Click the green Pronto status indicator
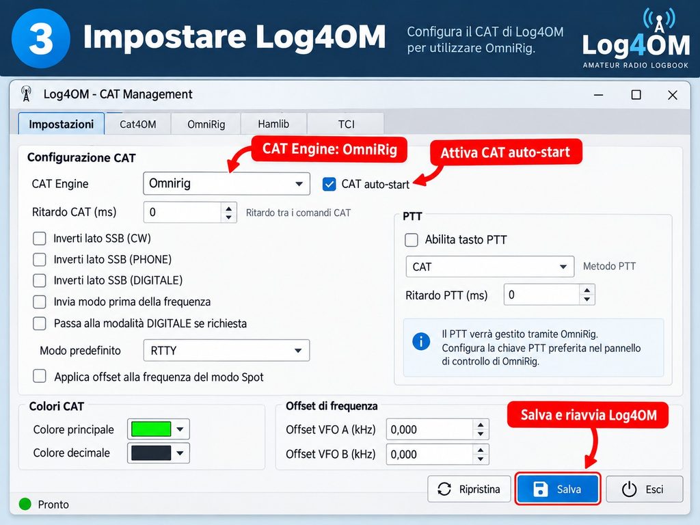 (25, 504)
